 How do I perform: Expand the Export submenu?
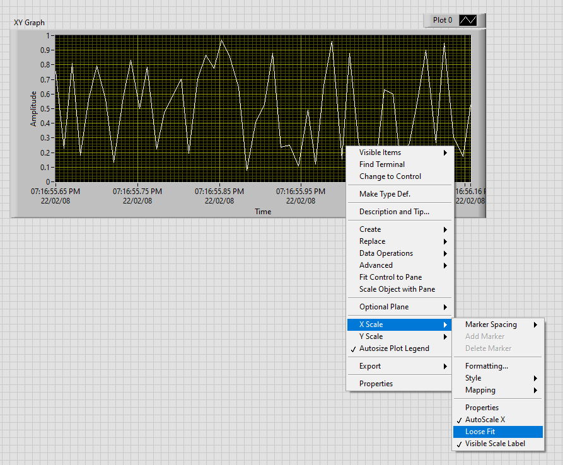coord(399,366)
